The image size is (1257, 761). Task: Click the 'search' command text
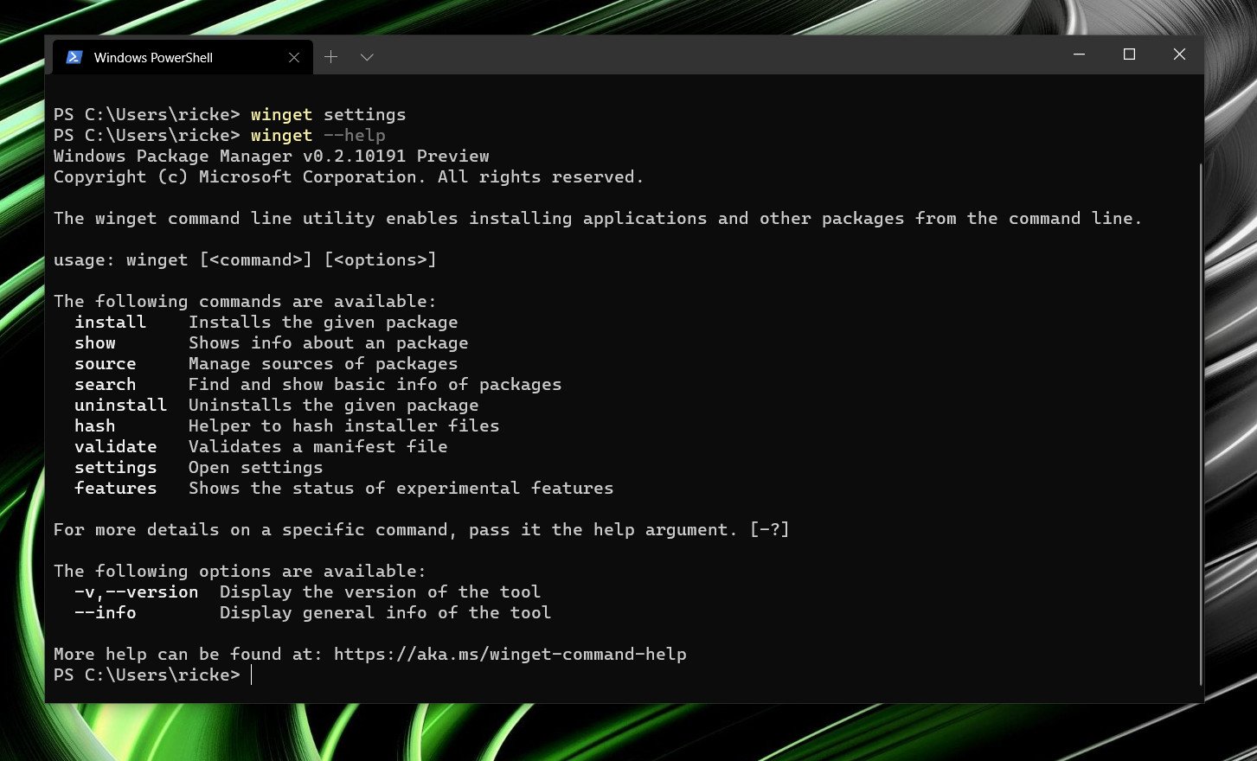[x=105, y=384]
